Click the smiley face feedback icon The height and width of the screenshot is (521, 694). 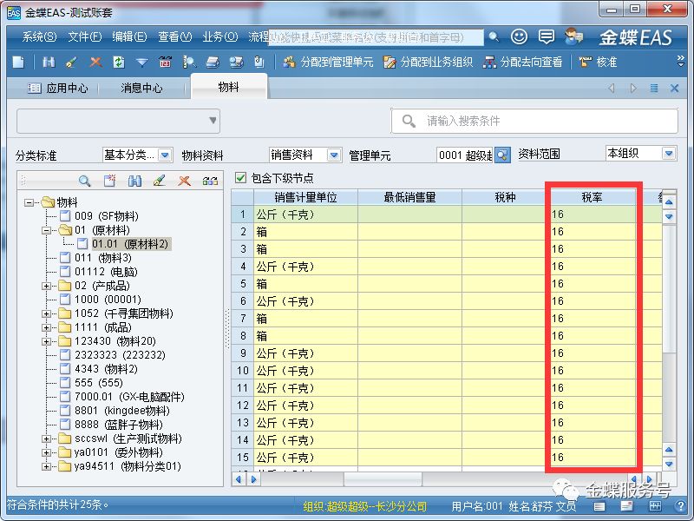coord(519,36)
